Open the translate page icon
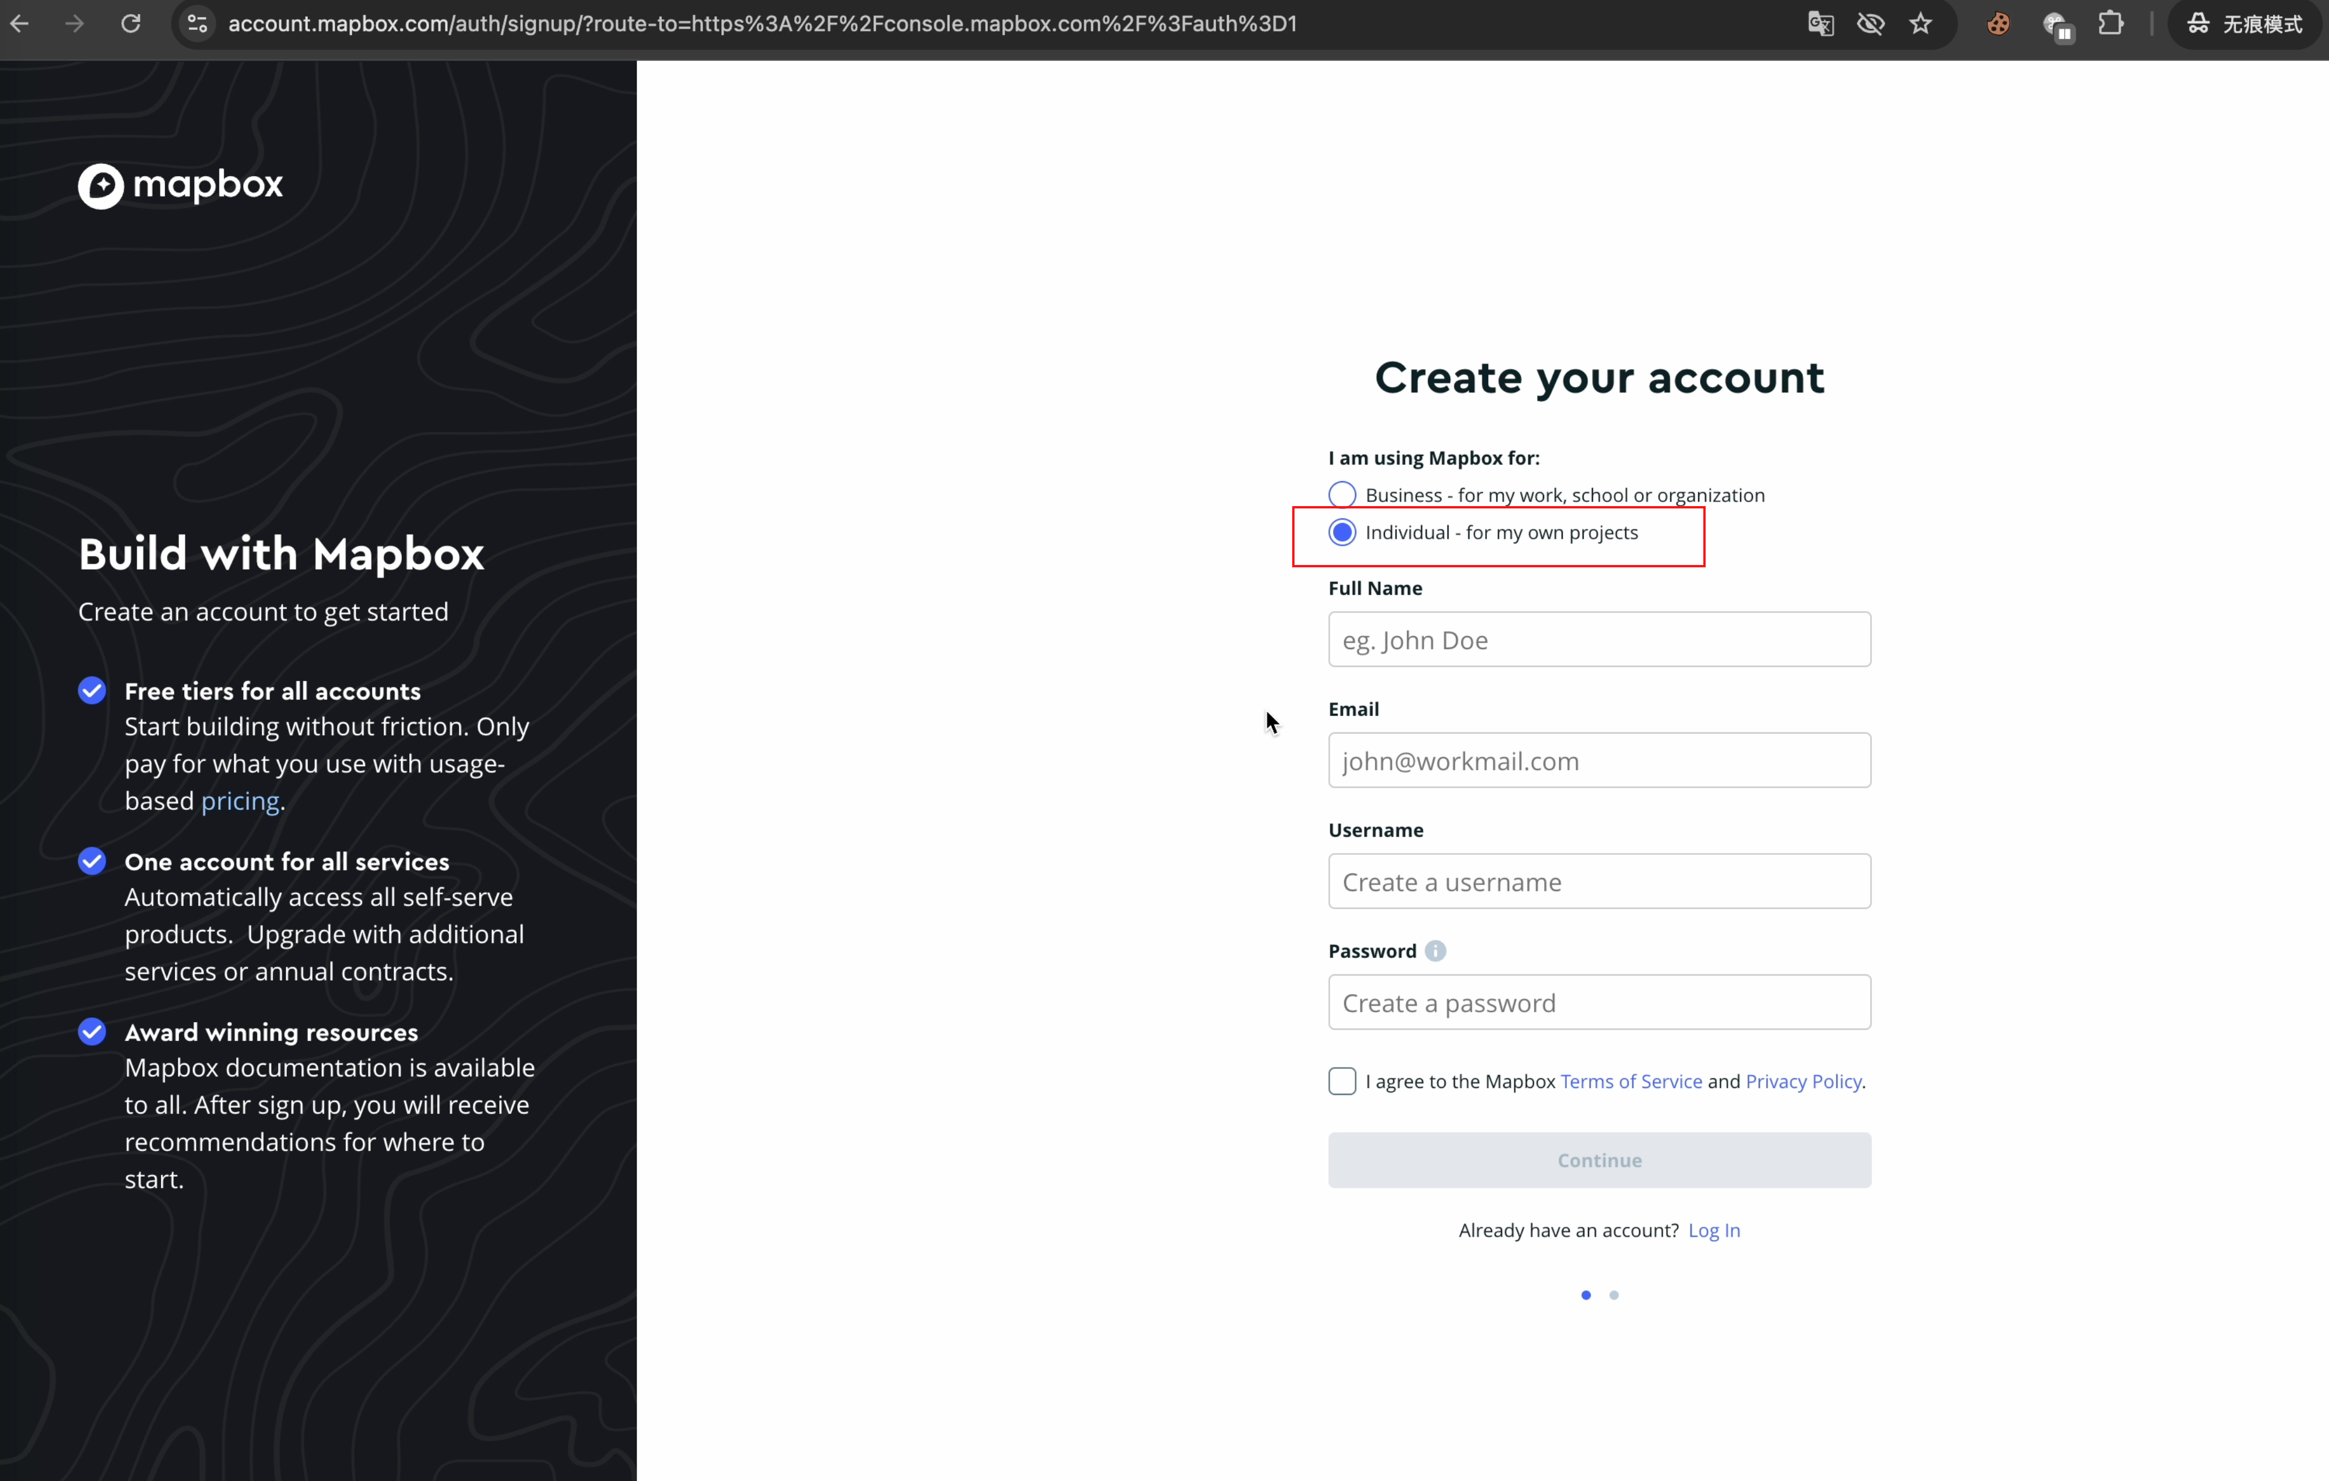This screenshot has height=1481, width=2329. (1821, 23)
